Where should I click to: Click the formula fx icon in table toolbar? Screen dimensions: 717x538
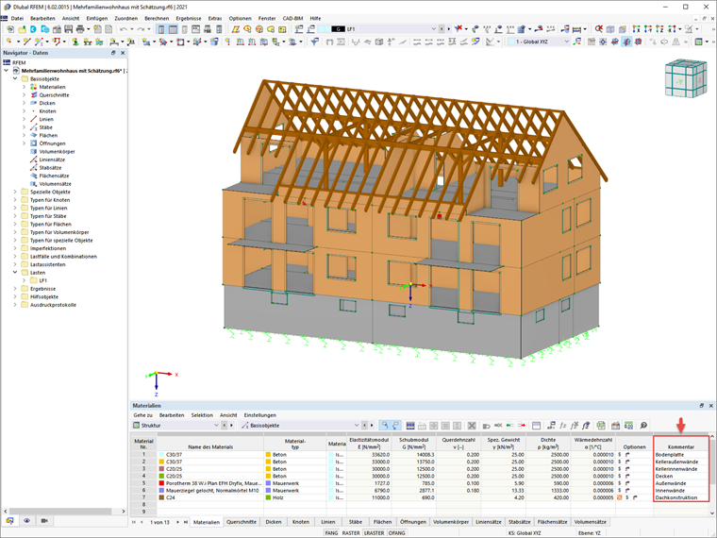563,426
